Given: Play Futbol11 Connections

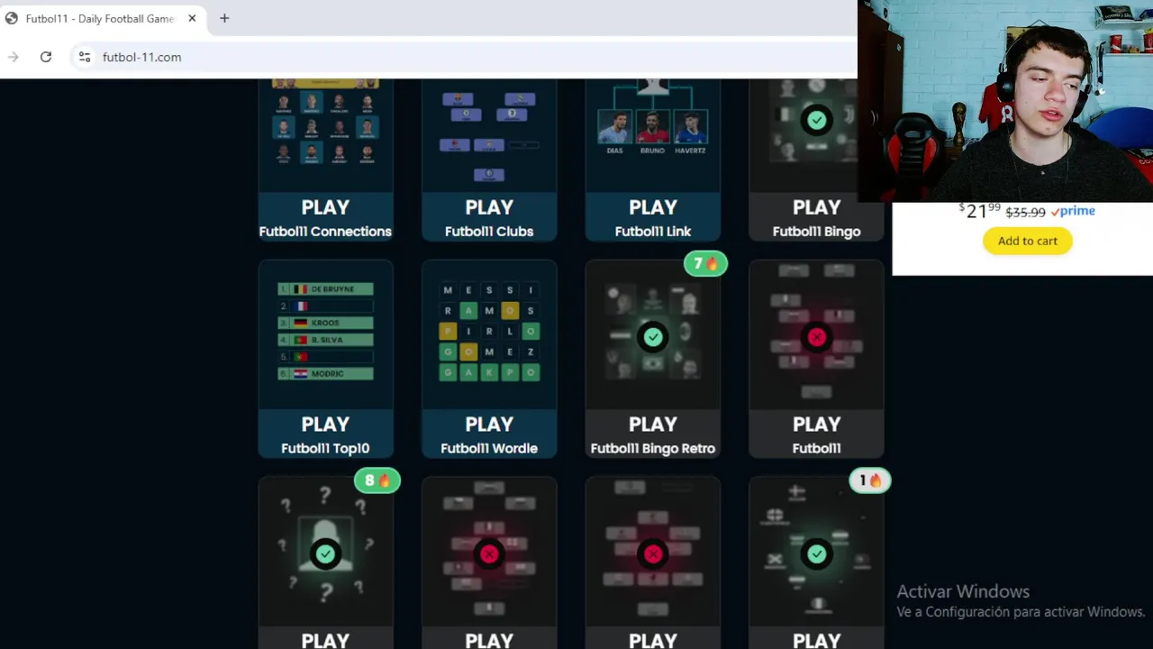Looking at the screenshot, I should 325,217.
